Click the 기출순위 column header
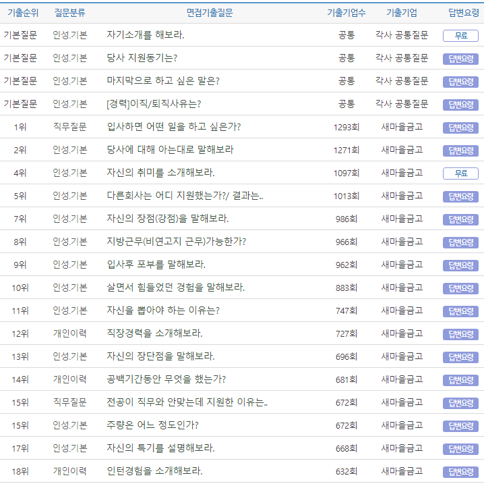 (20, 13)
